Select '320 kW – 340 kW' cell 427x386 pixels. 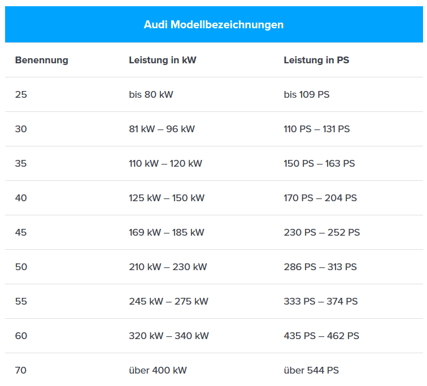tap(169, 336)
